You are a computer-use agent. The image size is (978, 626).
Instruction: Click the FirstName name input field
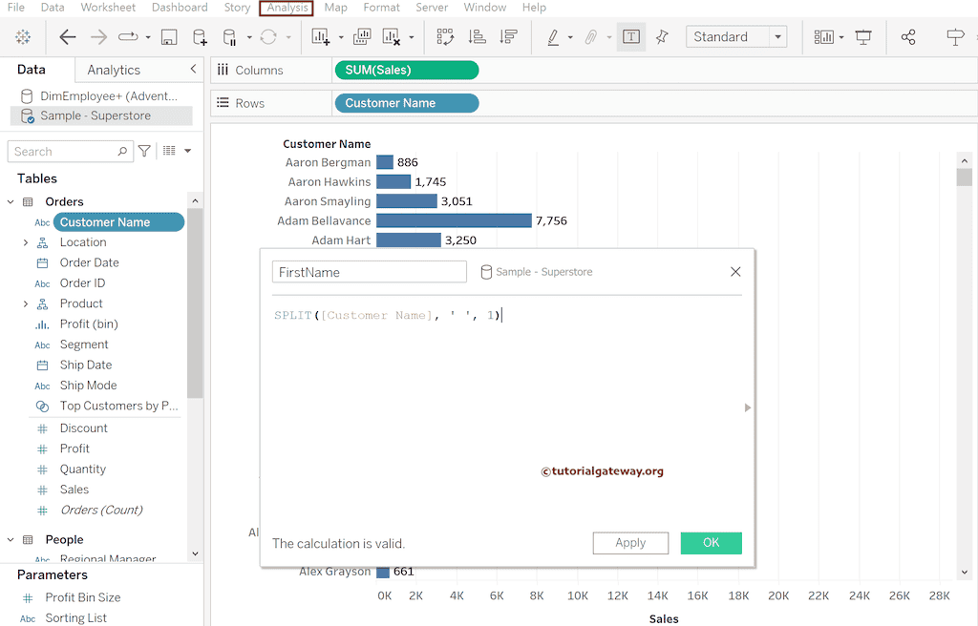pyautogui.click(x=369, y=272)
